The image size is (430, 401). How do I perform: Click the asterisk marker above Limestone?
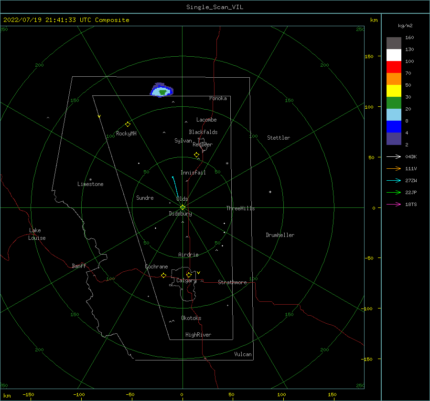coord(90,180)
